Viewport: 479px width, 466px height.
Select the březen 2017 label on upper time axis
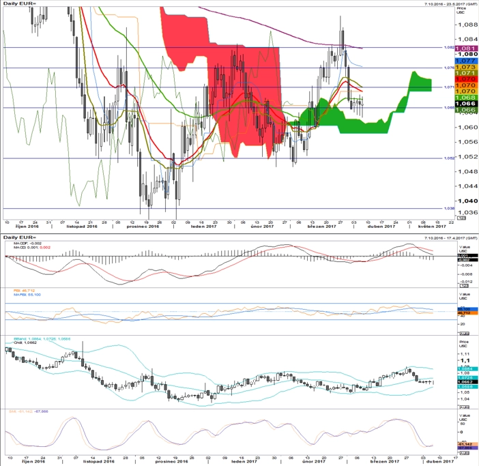(321, 227)
